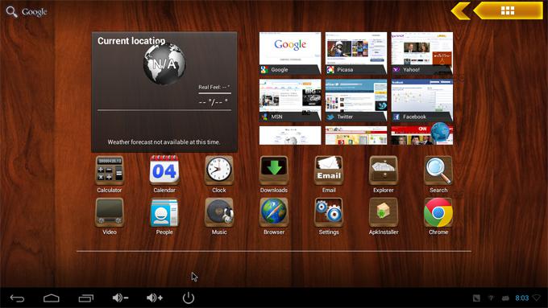Click the Google search bar text

click(34, 12)
